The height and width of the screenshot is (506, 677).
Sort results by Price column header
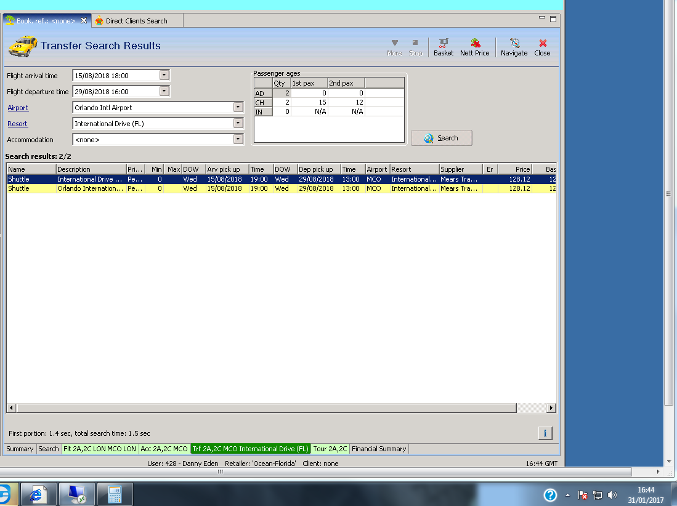click(515, 169)
